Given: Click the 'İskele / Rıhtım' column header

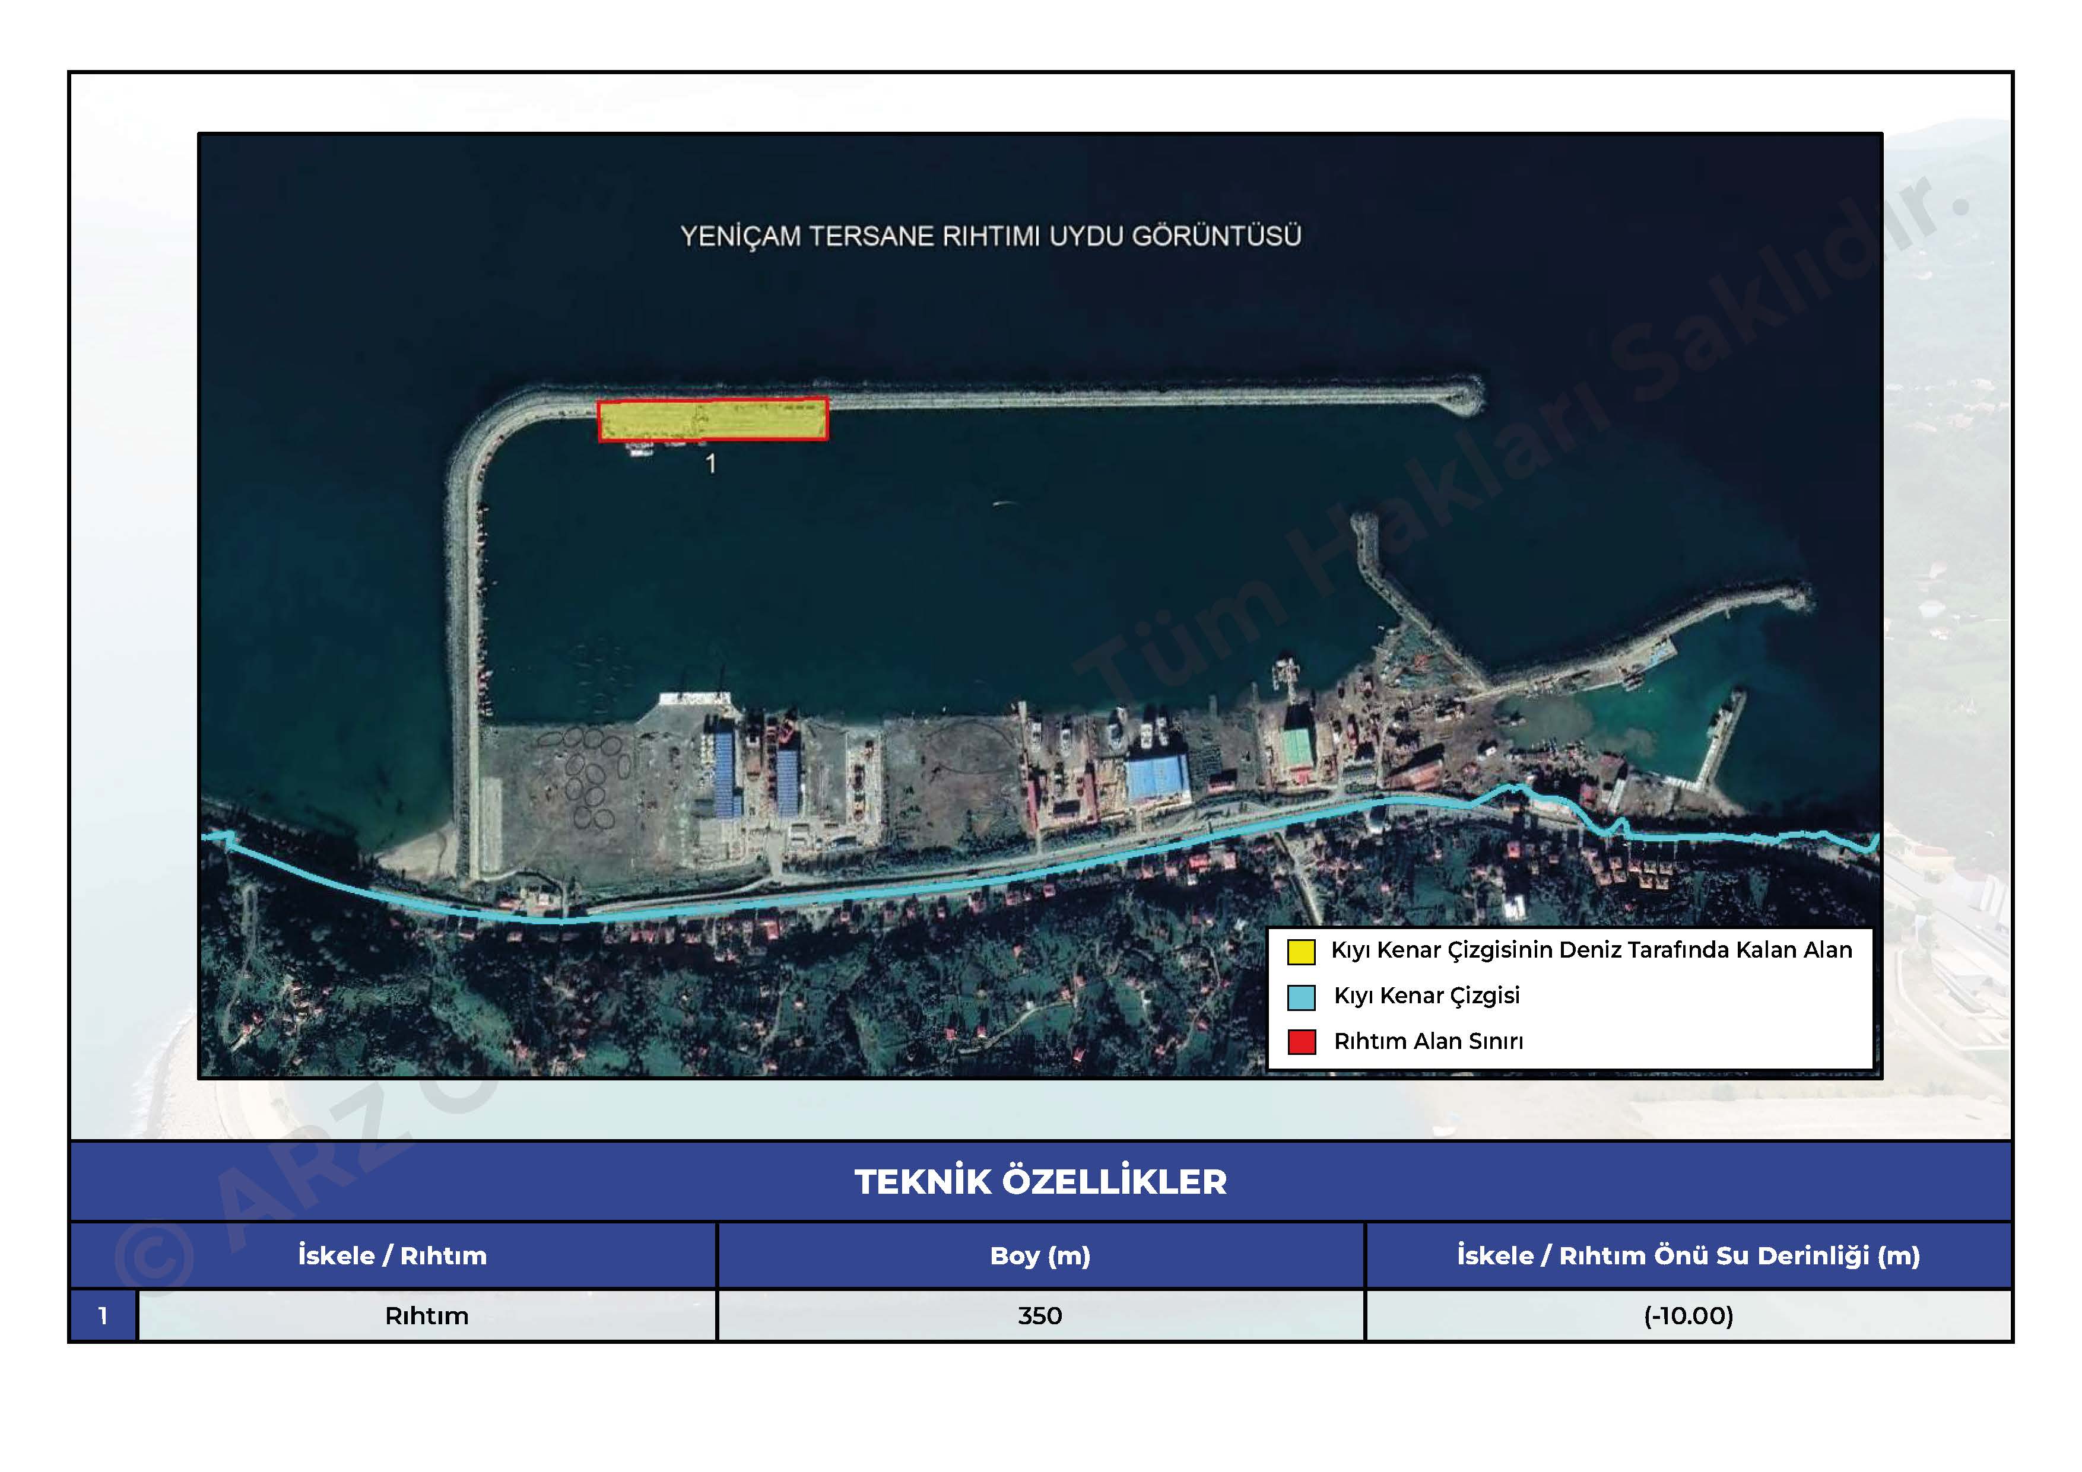Looking at the screenshot, I should (x=393, y=1255).
